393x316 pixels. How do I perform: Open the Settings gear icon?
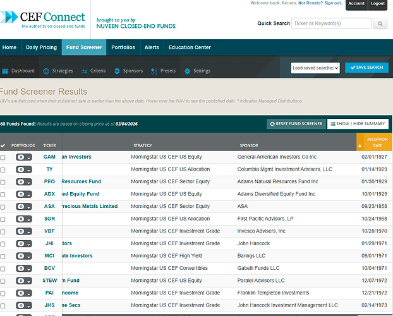(188, 71)
